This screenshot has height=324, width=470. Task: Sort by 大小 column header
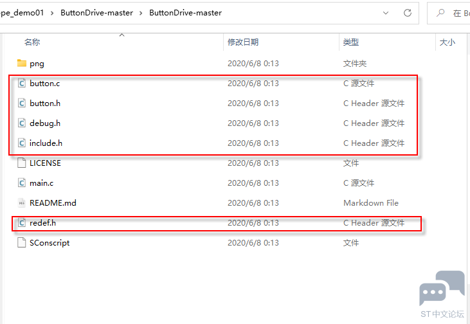pyautogui.click(x=447, y=42)
